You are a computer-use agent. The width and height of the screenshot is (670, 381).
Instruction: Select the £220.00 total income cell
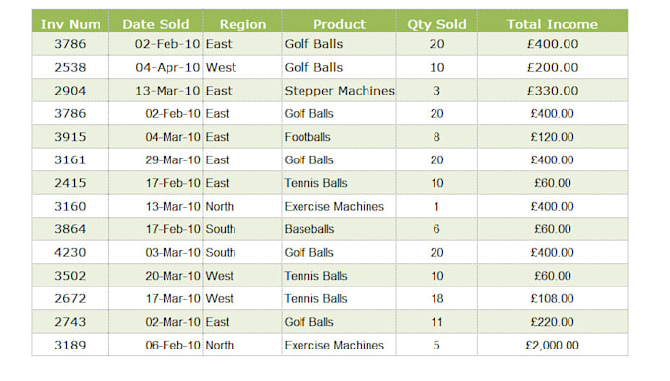coord(553,322)
